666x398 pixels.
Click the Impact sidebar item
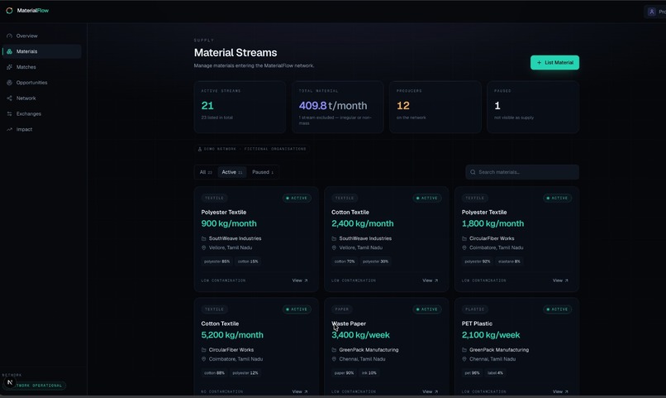coord(41,129)
